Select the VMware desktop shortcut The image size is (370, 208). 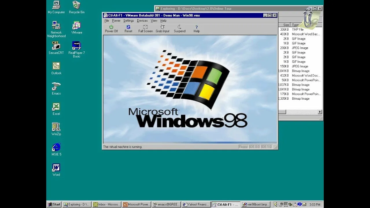click(x=77, y=28)
